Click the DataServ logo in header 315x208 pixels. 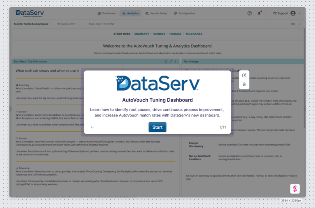pyautogui.click(x=30, y=13)
